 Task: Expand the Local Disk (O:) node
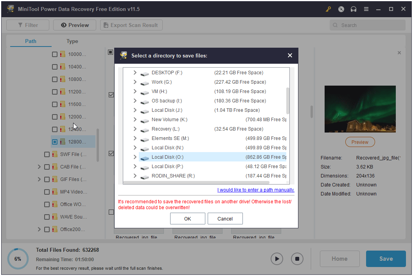pos(135,157)
